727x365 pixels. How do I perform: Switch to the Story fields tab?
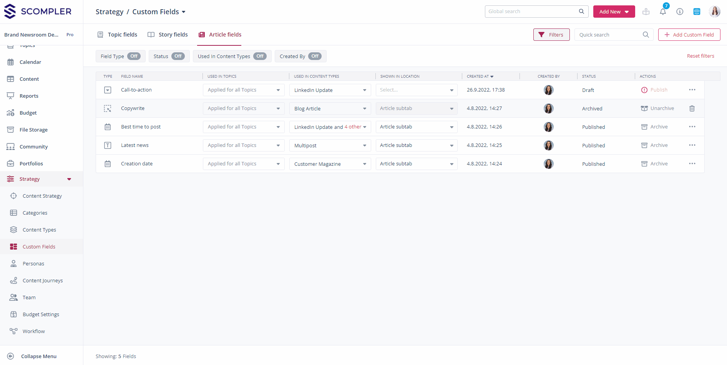168,35
